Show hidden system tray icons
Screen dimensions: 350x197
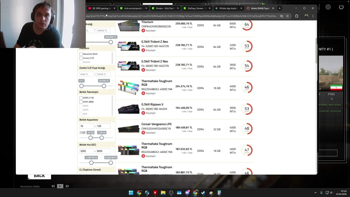click(315, 193)
